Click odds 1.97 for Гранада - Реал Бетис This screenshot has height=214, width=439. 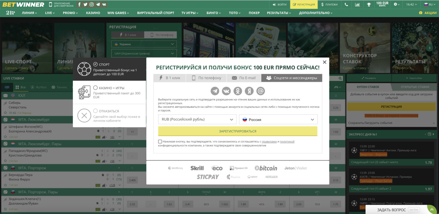[428, 189]
